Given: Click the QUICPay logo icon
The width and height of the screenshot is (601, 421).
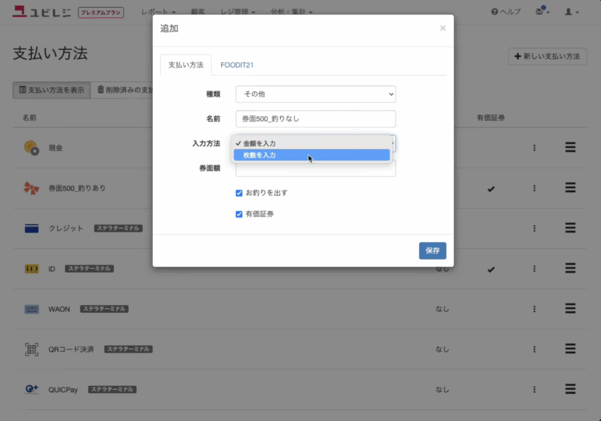Looking at the screenshot, I should (x=31, y=389).
